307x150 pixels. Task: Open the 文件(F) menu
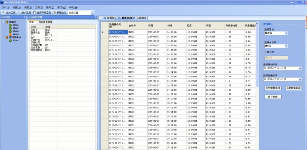6,7
